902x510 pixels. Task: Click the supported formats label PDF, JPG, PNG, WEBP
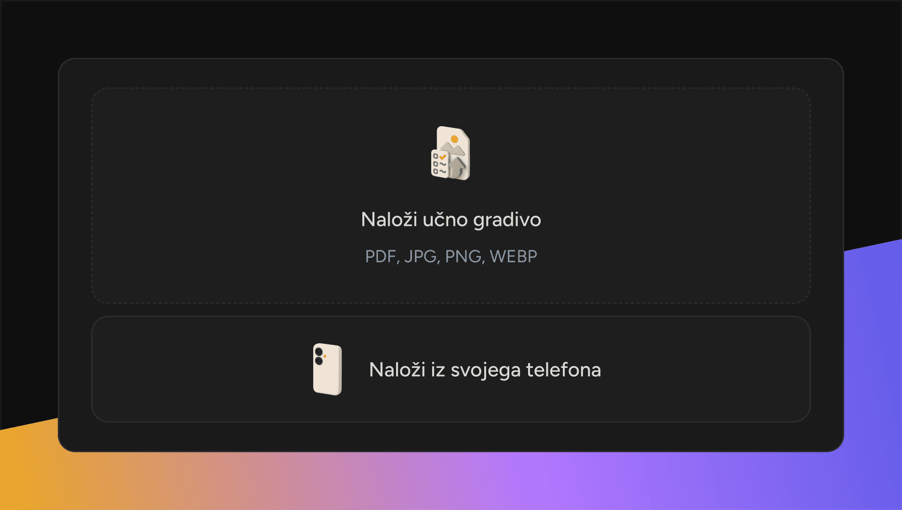[x=451, y=257]
